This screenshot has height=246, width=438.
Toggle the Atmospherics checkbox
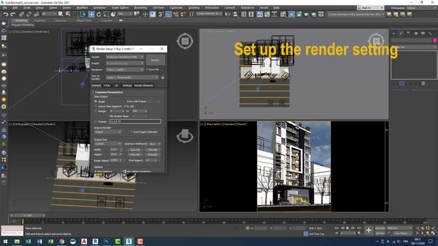point(96,172)
